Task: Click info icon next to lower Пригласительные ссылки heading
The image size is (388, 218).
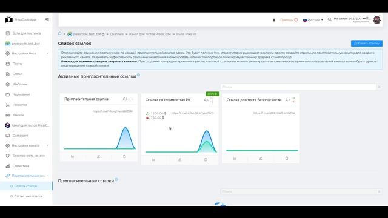Action: point(116,179)
